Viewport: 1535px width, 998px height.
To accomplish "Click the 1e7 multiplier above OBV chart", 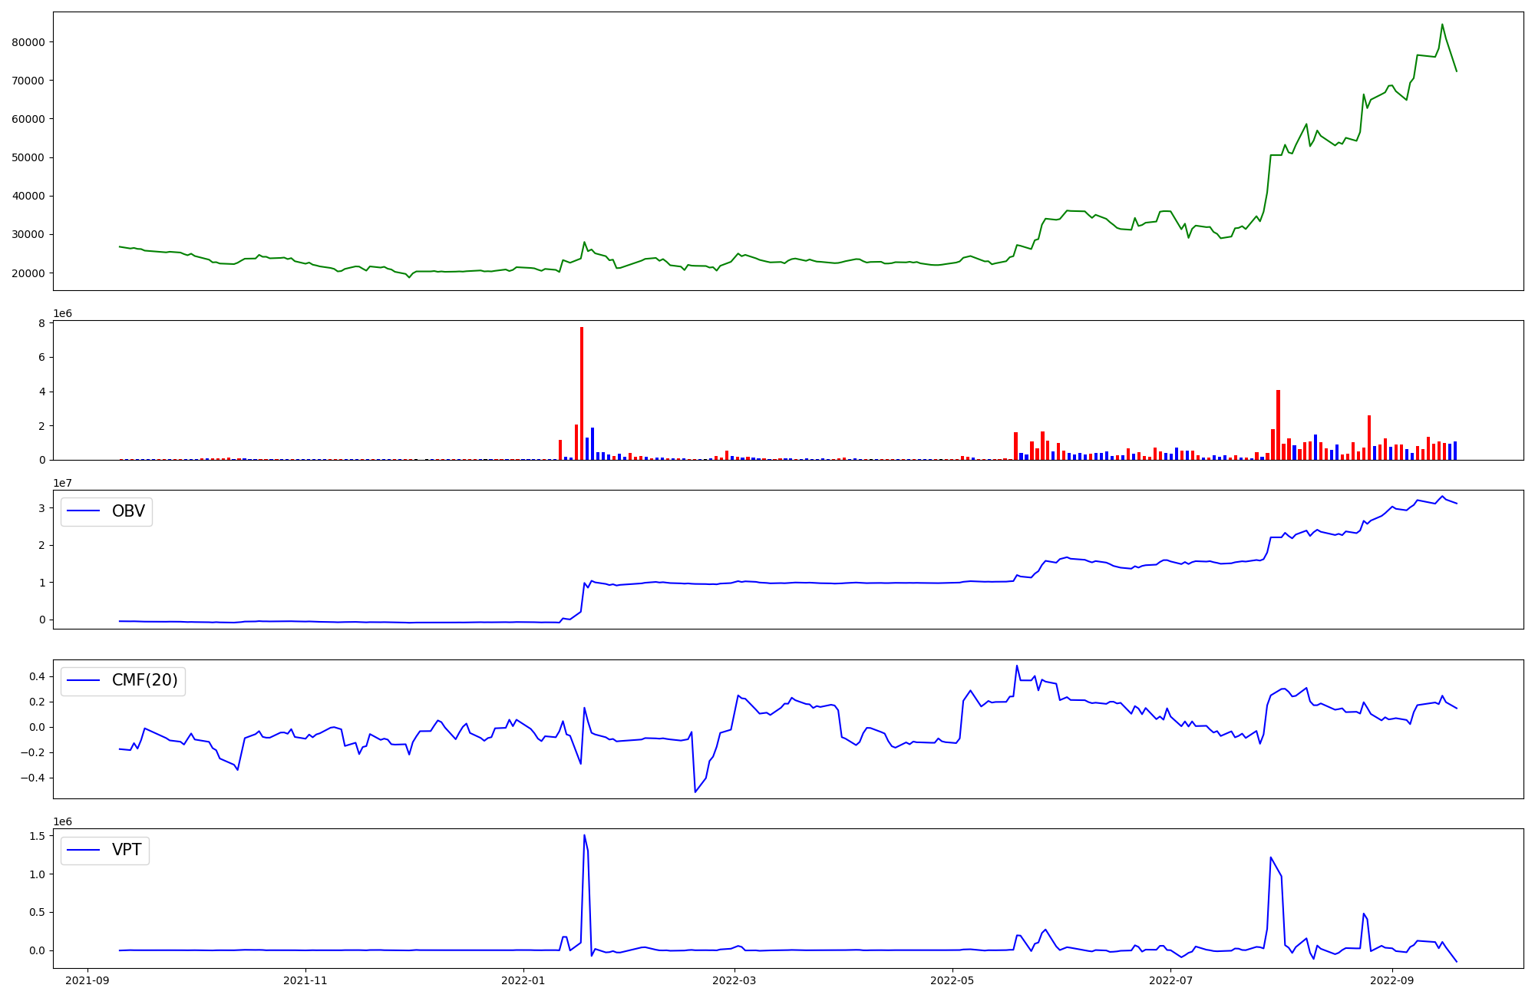I will (x=62, y=483).
